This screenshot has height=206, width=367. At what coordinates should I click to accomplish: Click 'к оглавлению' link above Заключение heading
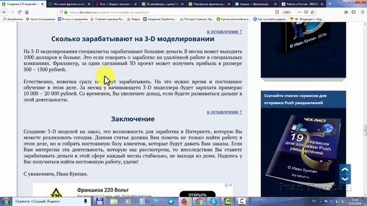pos(224,112)
